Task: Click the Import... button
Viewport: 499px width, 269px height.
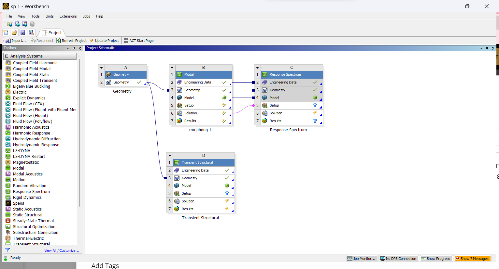Action: [16, 41]
